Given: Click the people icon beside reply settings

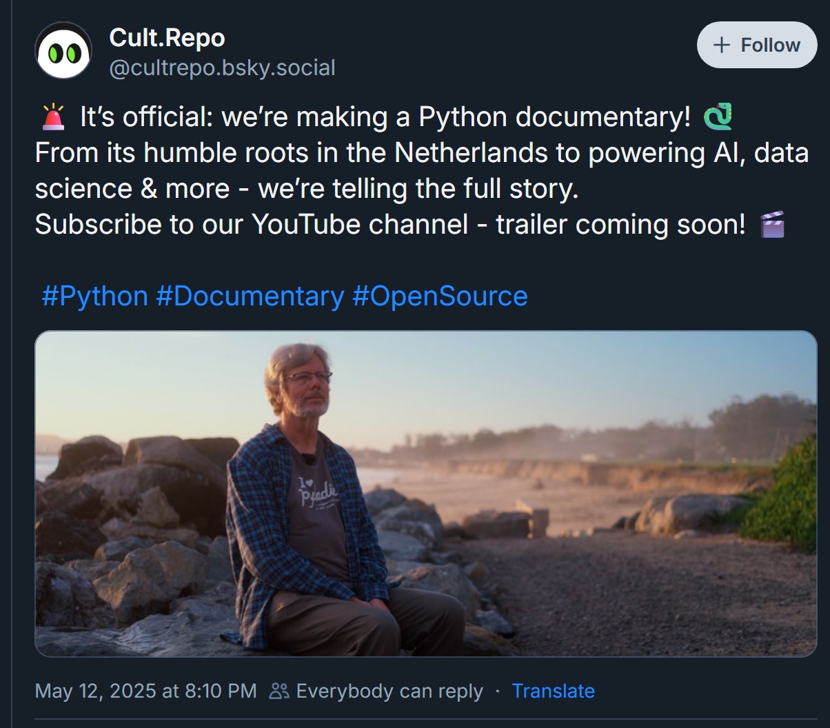Looking at the screenshot, I should click(x=279, y=691).
